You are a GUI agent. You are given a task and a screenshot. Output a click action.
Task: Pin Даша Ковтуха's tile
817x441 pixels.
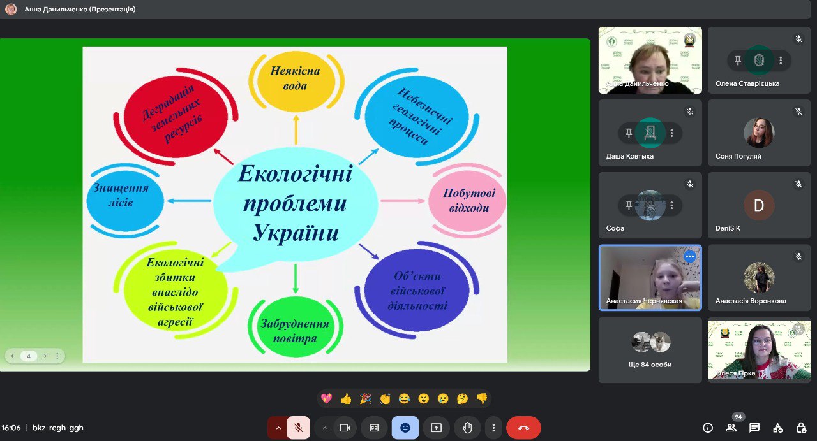[x=629, y=133]
